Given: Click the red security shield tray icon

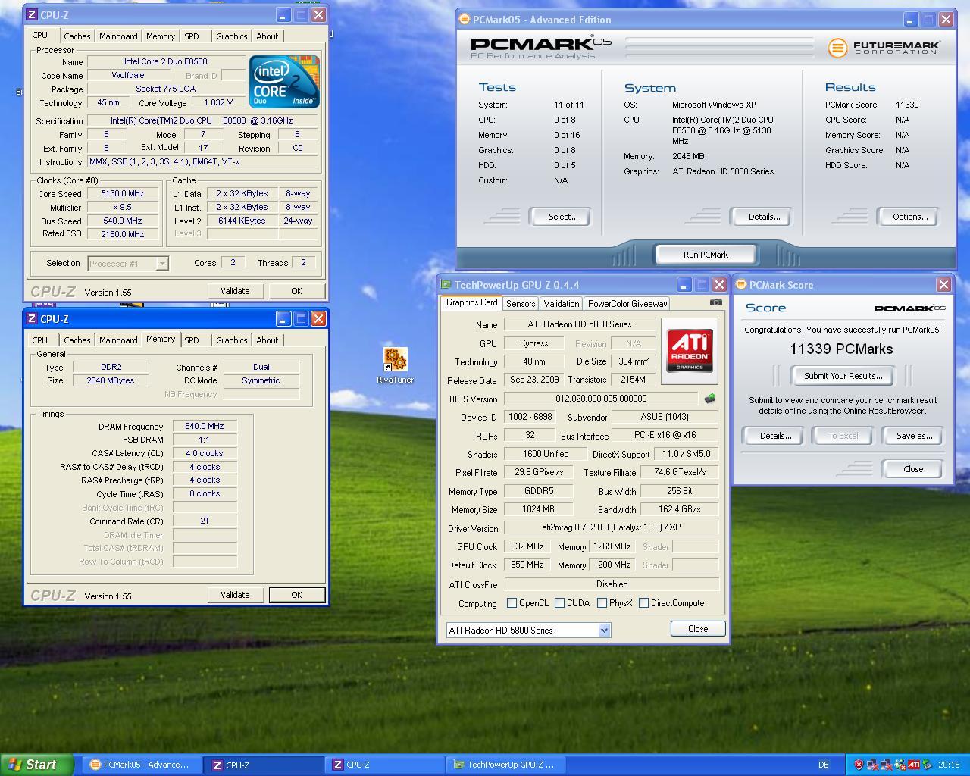Looking at the screenshot, I should [858, 765].
